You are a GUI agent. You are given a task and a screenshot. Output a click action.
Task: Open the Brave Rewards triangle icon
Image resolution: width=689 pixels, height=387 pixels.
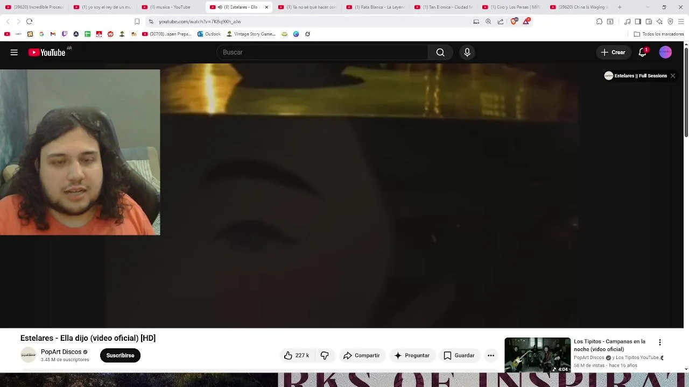[x=526, y=21]
